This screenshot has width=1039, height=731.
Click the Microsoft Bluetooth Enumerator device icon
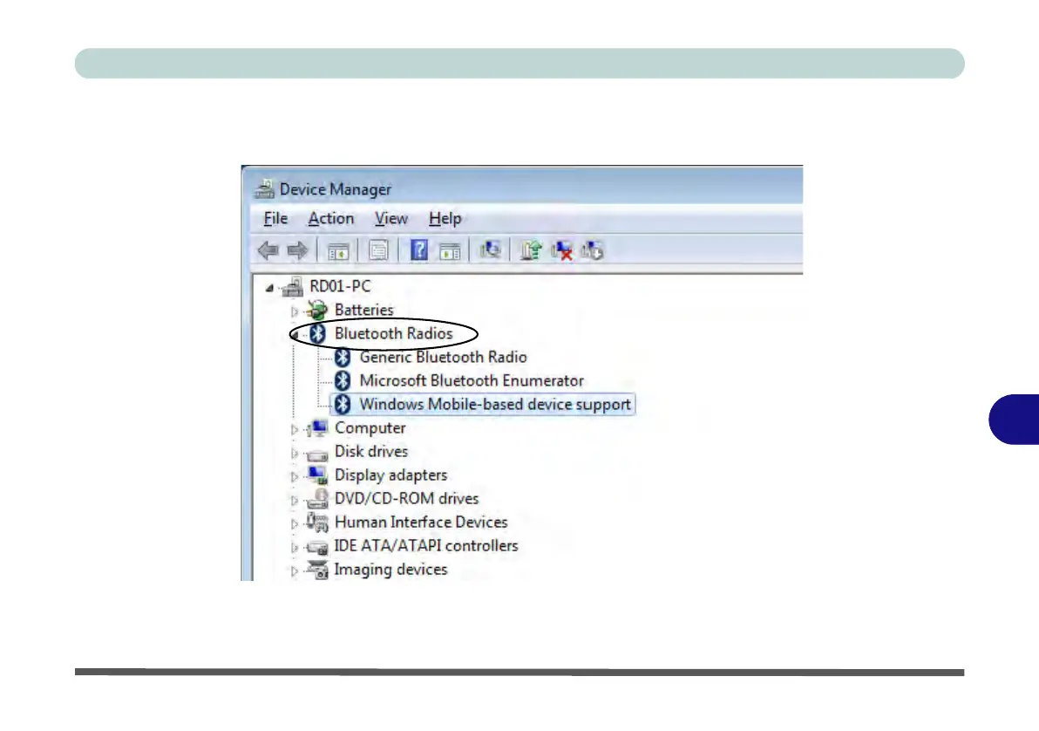[x=343, y=380]
